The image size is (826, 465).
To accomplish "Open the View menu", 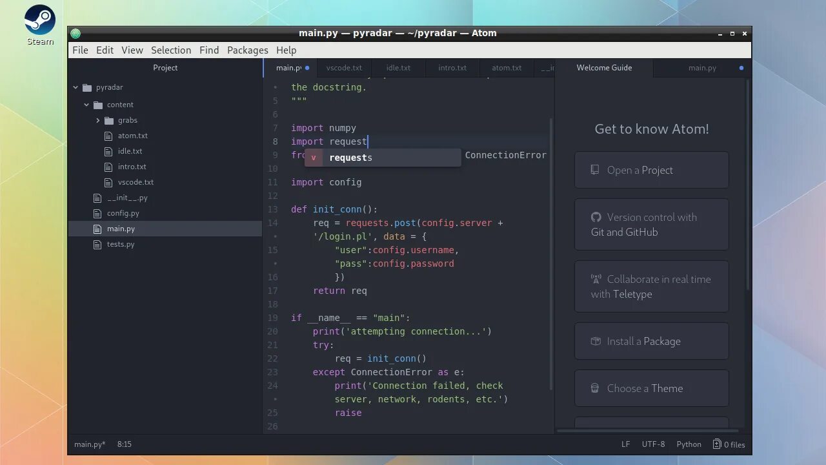I will (x=132, y=50).
